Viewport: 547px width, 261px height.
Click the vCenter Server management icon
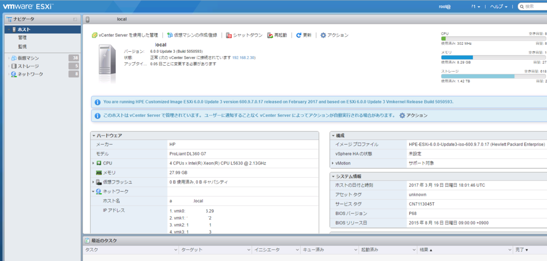pos(94,35)
